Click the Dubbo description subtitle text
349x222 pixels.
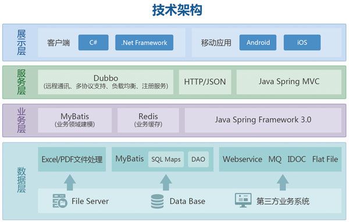click(x=106, y=86)
